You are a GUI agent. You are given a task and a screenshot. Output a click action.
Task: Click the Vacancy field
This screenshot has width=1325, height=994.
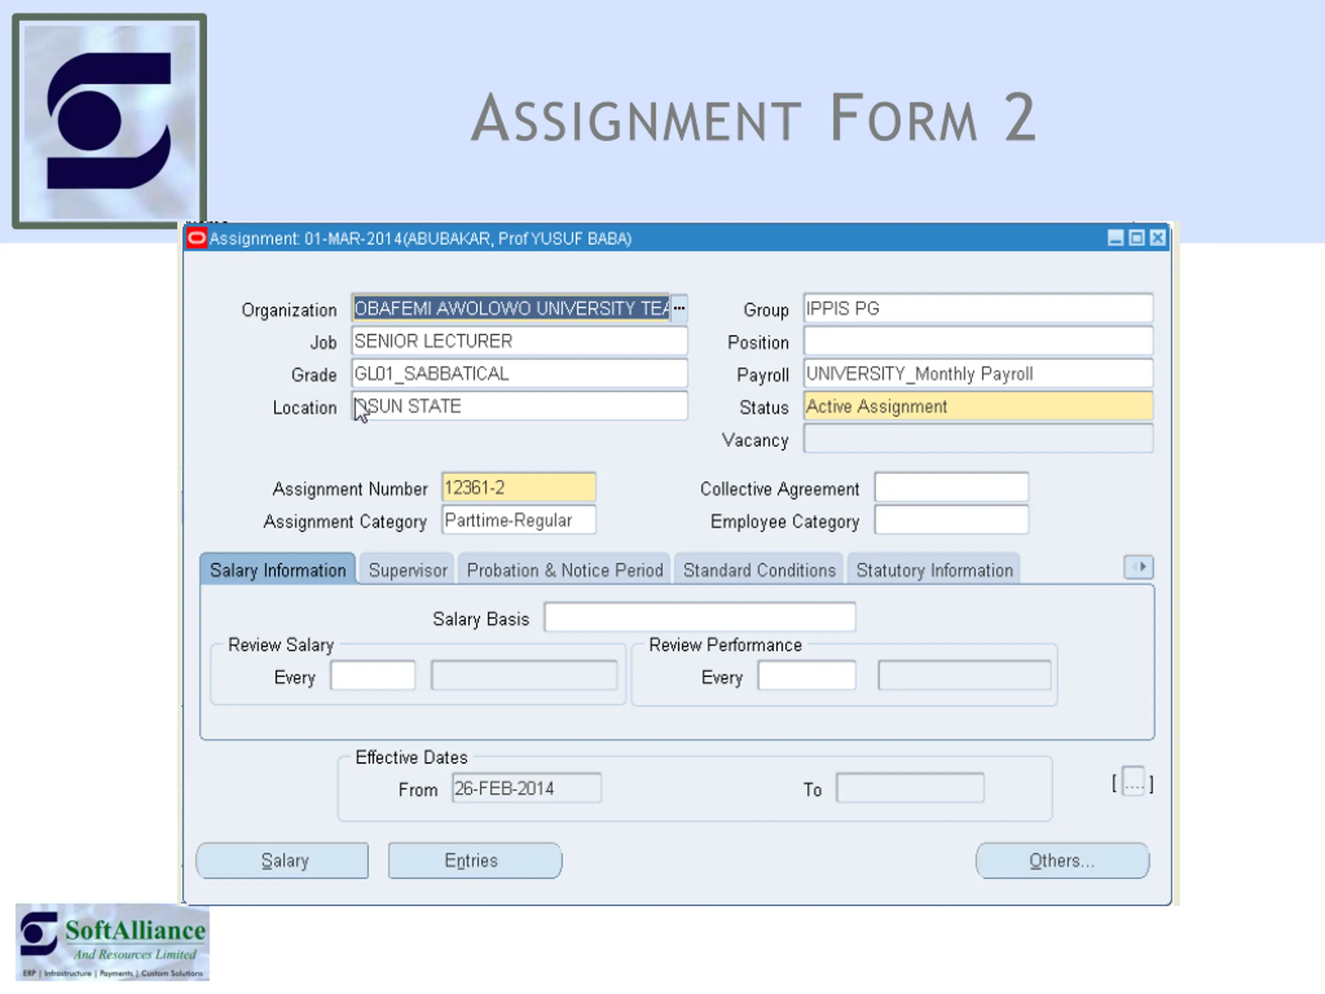(x=978, y=438)
